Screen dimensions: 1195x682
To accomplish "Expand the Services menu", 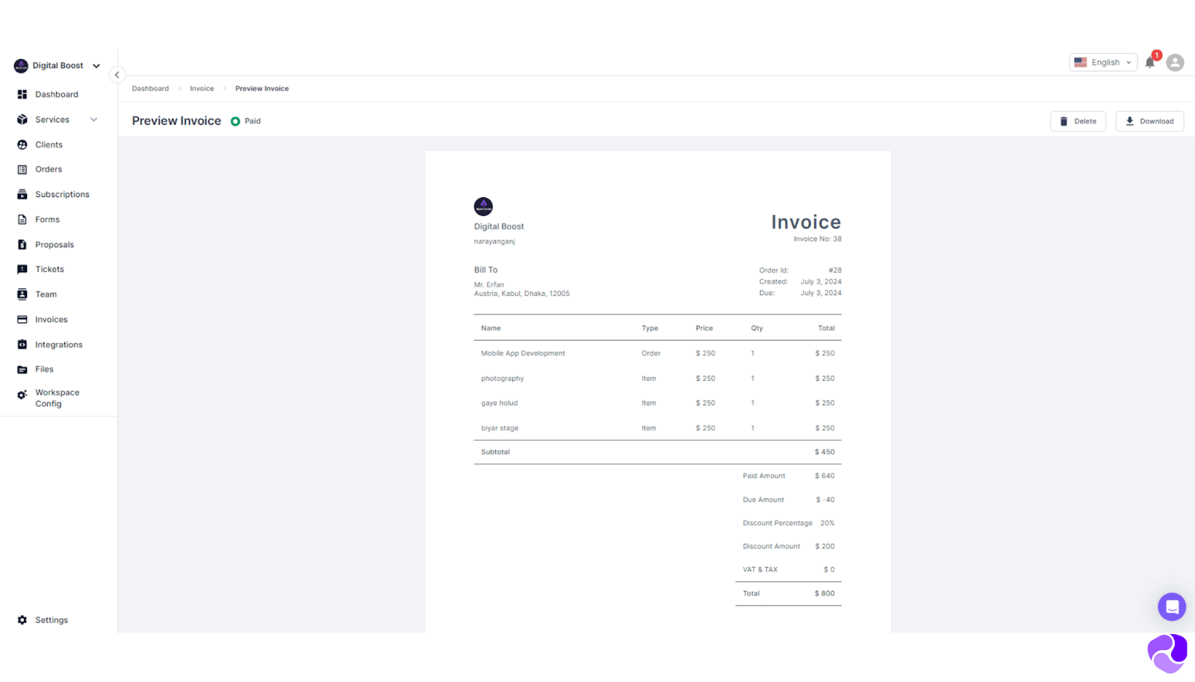I will coord(53,119).
